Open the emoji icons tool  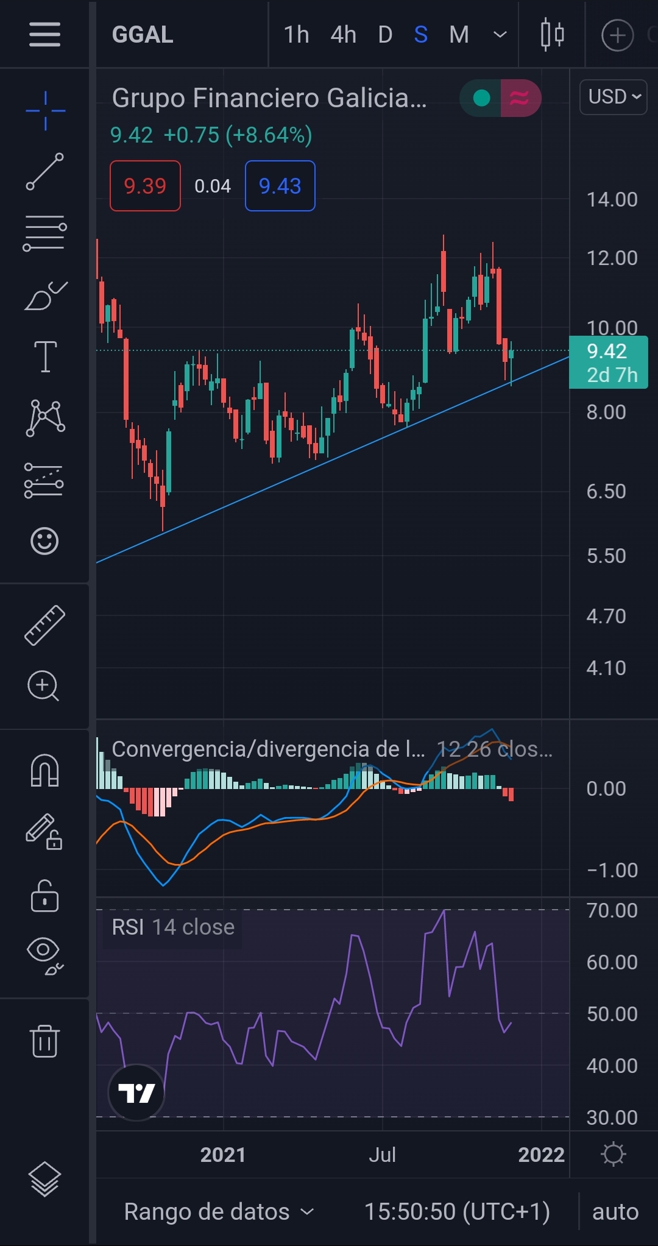click(44, 541)
